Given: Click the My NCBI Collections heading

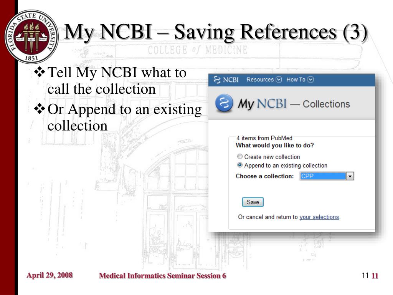Looking at the screenshot, I should tap(294, 104).
